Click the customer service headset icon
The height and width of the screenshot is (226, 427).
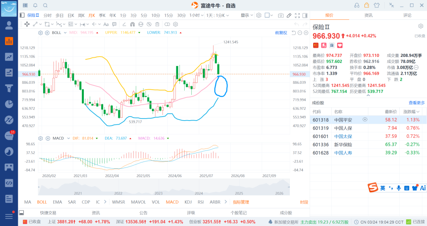click(x=357, y=5)
